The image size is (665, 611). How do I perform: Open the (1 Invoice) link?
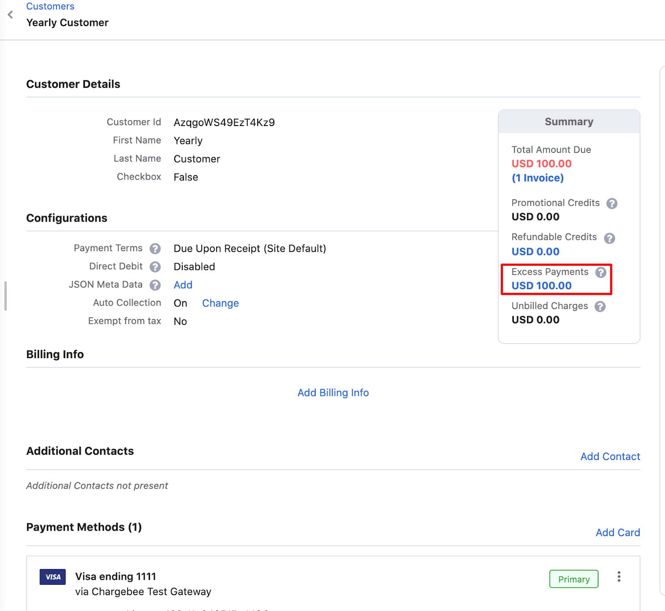[x=537, y=178]
